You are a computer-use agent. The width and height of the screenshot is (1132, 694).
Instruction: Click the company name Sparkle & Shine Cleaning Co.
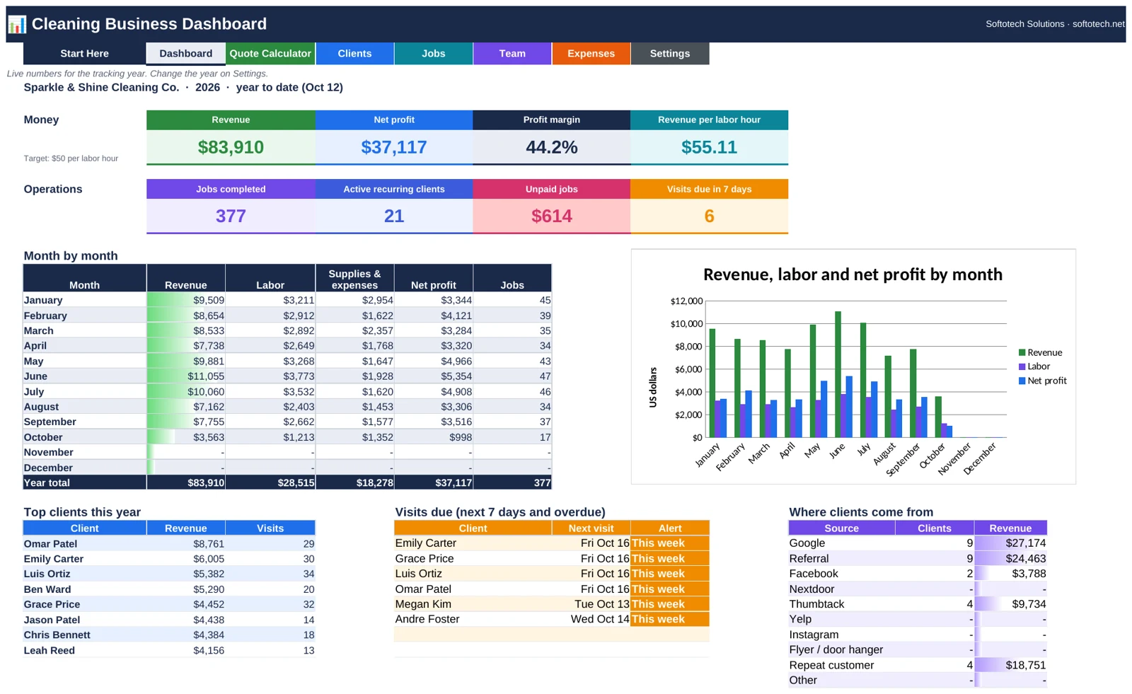101,88
